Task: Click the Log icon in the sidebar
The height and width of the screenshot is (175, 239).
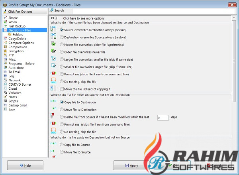Action: pyautogui.click(x=6, y=76)
